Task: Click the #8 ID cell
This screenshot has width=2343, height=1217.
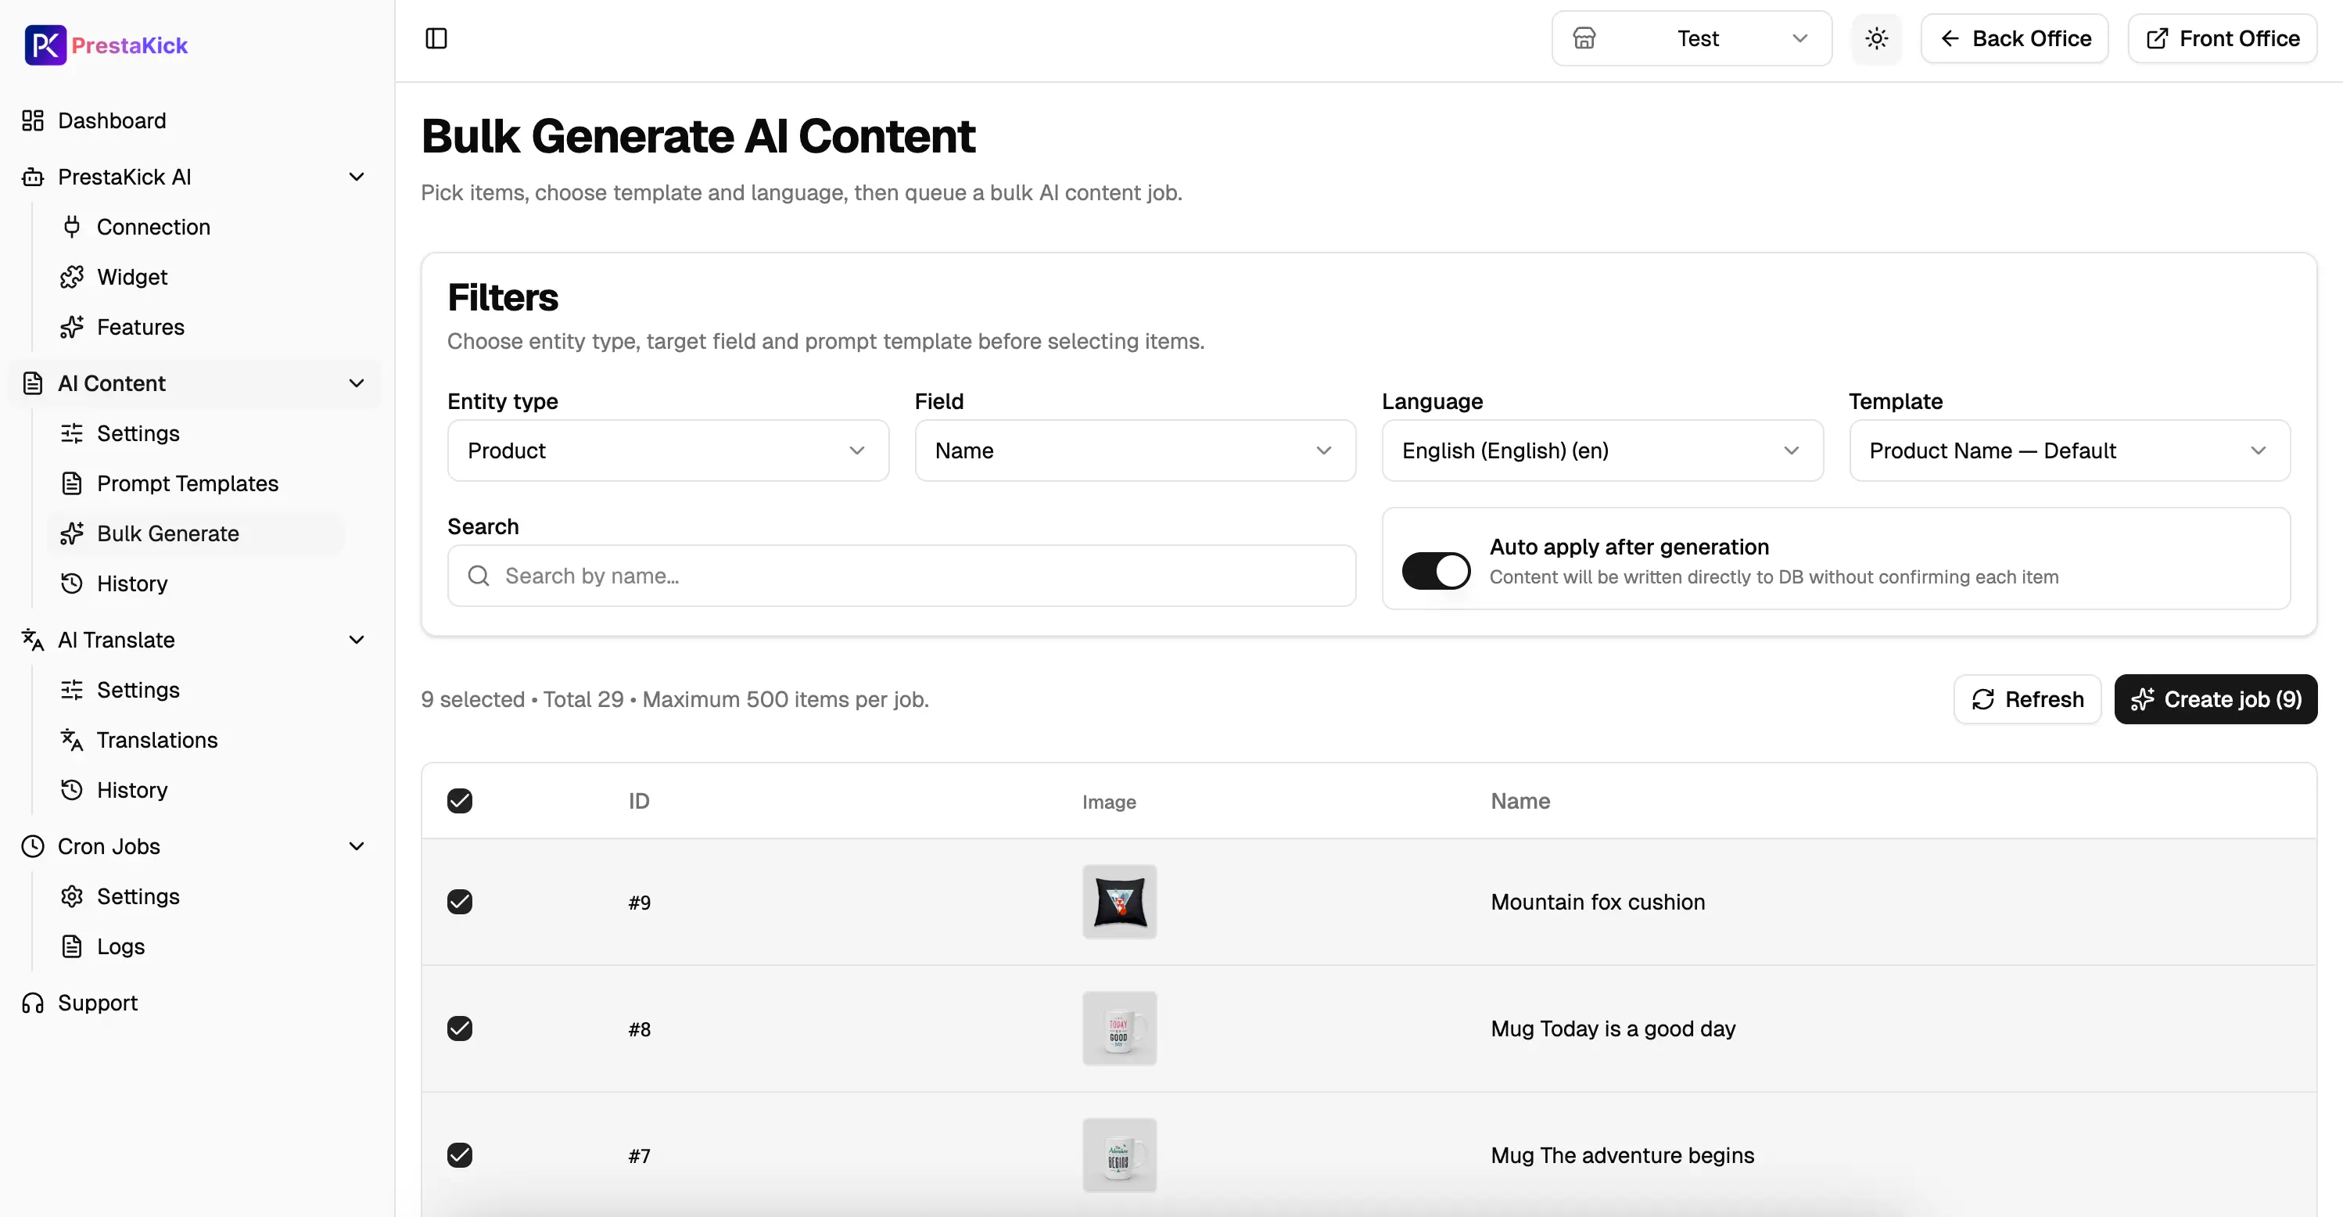Action: (640, 1028)
